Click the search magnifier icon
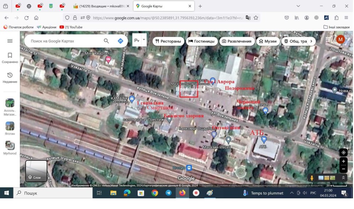Screen dimensions: 354x209 coord(106,41)
